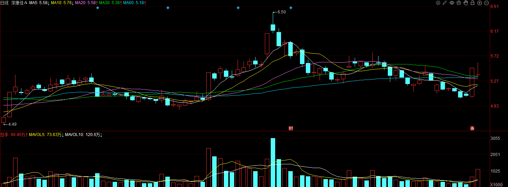Viewport: 508px width, 187px height.
Task: Click the 4.83 price axis value
Action: tap(495, 106)
